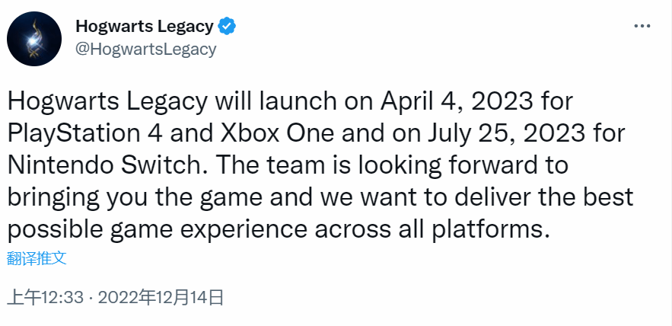672x326 pixels.
Task: Click the phrase "bringing you the game"
Action: click(x=135, y=197)
